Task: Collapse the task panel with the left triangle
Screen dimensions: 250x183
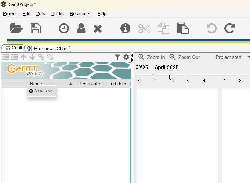Action: pos(132,55)
